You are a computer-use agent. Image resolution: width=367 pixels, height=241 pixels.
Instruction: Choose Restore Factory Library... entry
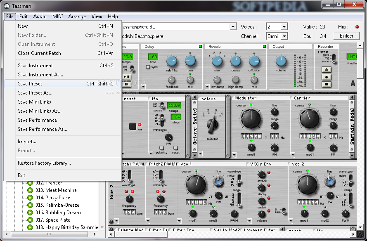point(63,163)
